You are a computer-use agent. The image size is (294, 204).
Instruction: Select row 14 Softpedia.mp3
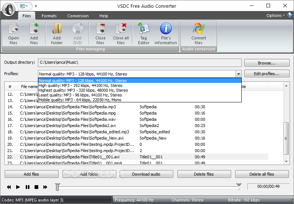pos(138,107)
